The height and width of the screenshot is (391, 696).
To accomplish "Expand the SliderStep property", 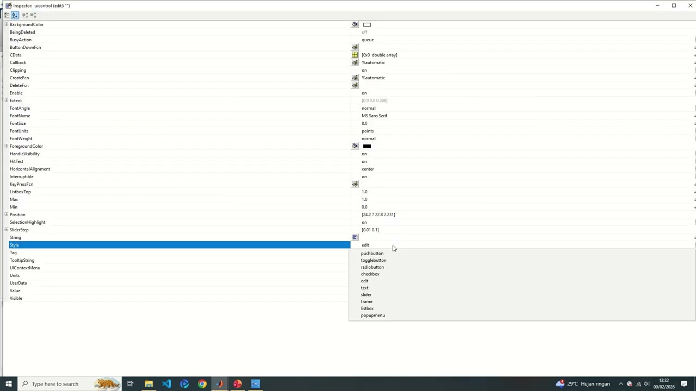I will (x=6, y=230).
